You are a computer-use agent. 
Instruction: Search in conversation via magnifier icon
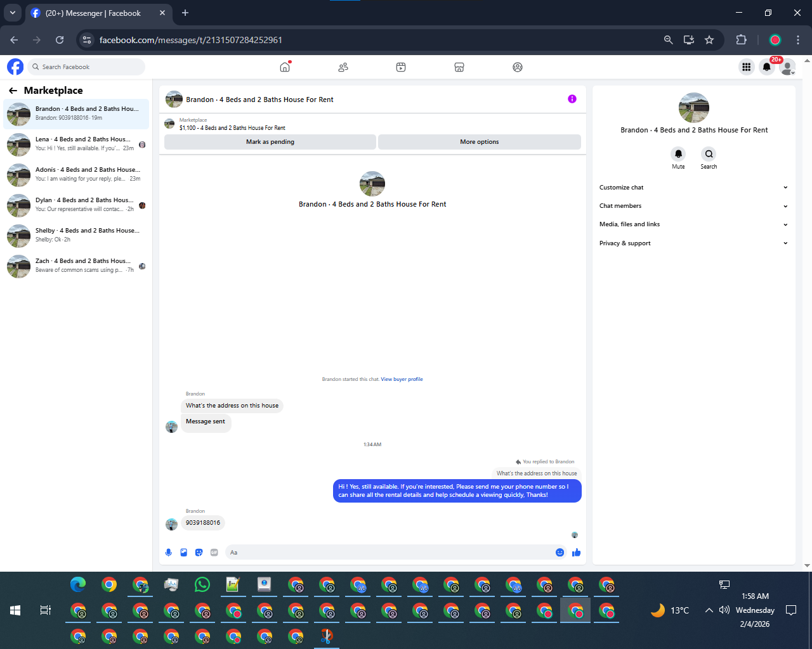tap(709, 154)
